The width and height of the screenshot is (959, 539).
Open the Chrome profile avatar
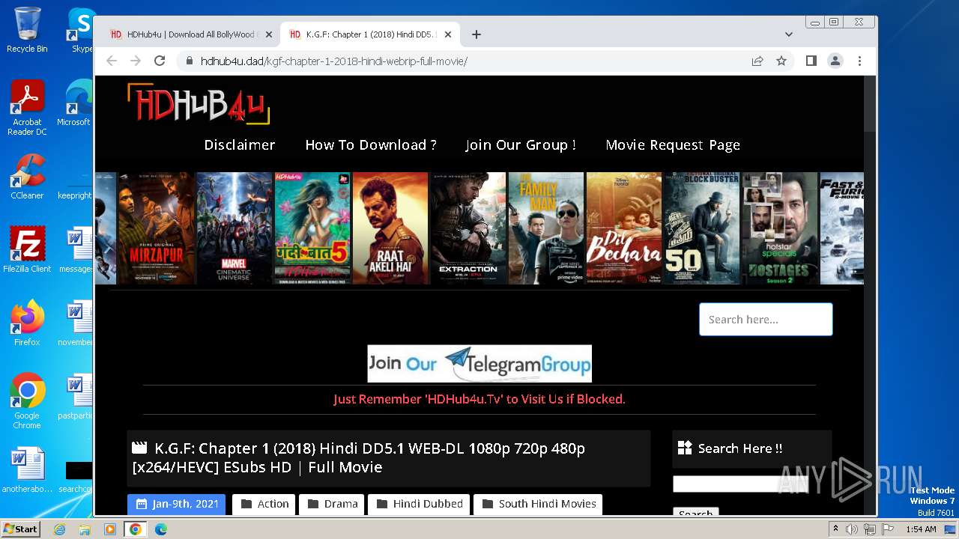(835, 61)
